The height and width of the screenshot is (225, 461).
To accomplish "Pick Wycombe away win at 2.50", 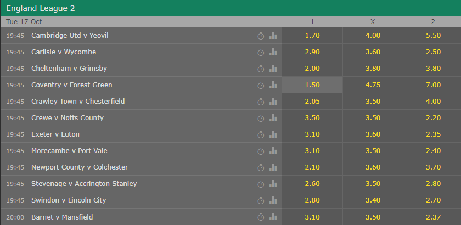I will tap(432, 52).
